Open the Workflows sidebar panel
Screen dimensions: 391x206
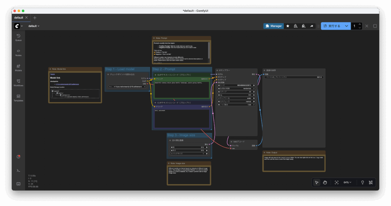(x=18, y=82)
